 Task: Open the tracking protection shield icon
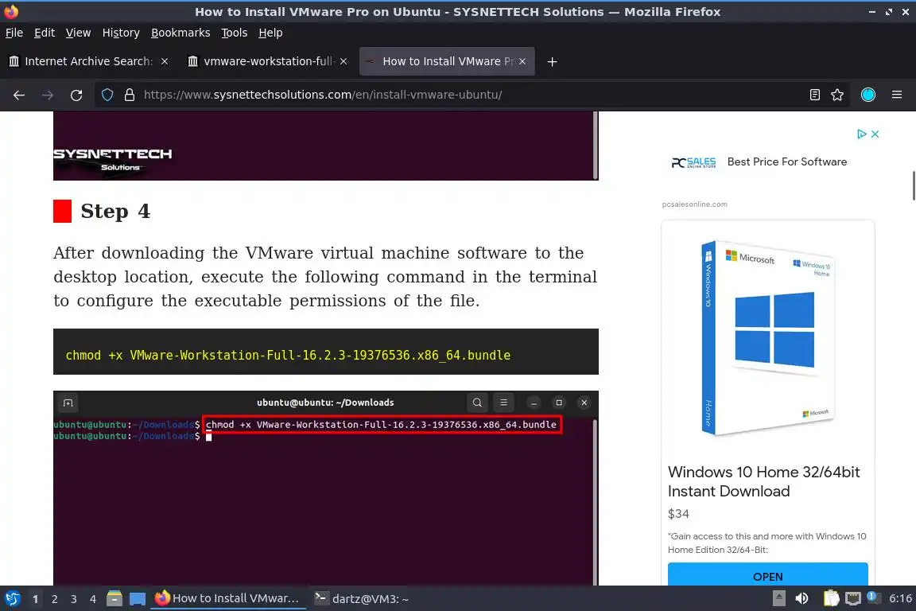(107, 95)
